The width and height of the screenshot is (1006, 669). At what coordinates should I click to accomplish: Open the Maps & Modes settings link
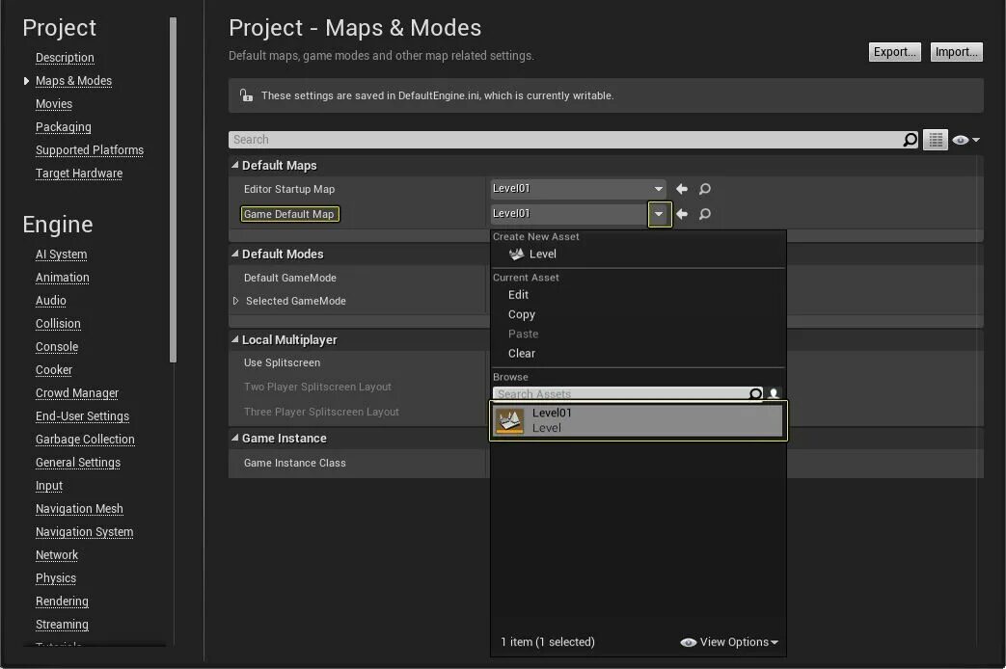click(73, 81)
